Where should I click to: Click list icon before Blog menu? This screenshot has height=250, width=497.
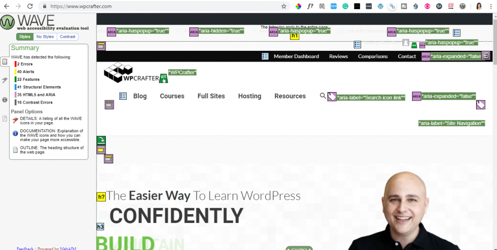[x=123, y=96]
